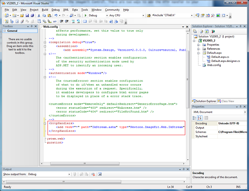Toggle a bookmark with the bookmark icon

85,21
